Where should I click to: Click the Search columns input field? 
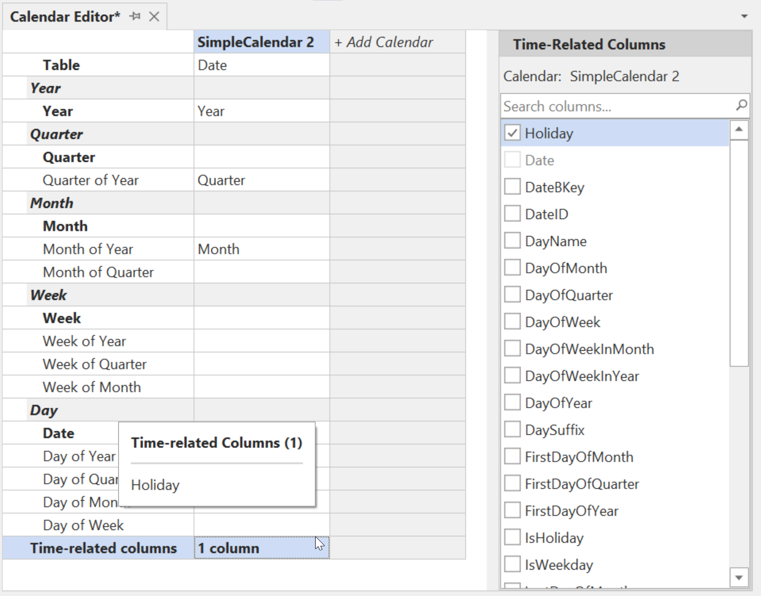(x=609, y=106)
